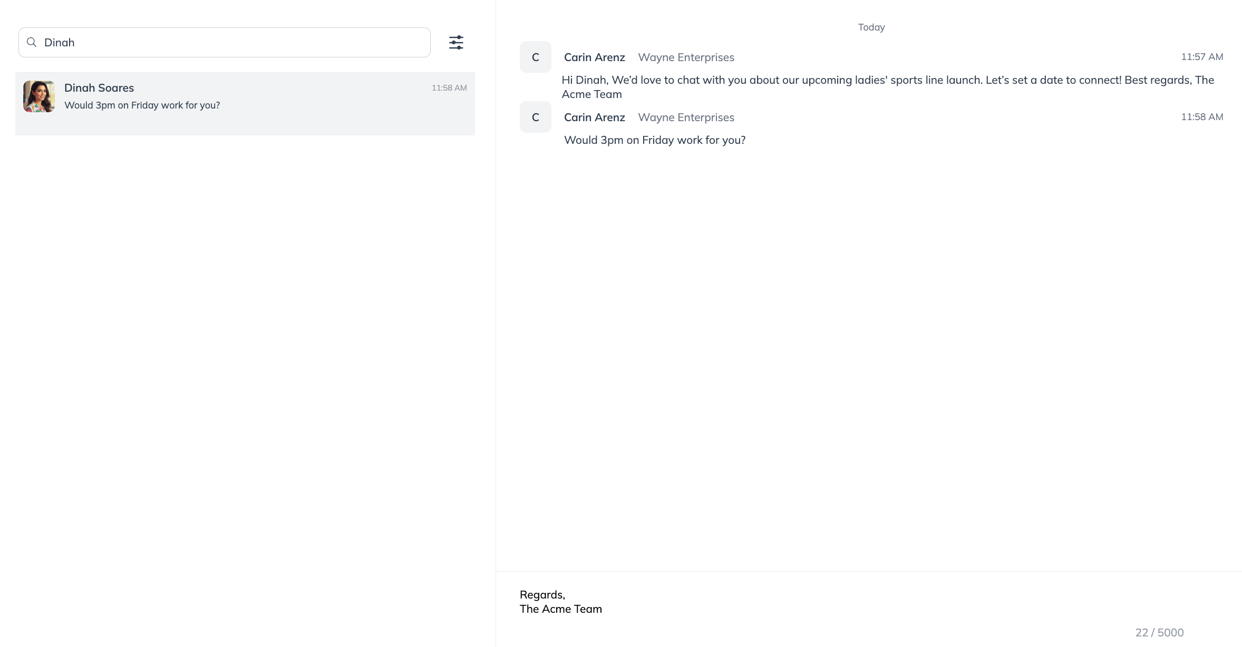Click the 'Would 3pm on Friday' chat message
The width and height of the screenshot is (1242, 647).
(x=654, y=140)
